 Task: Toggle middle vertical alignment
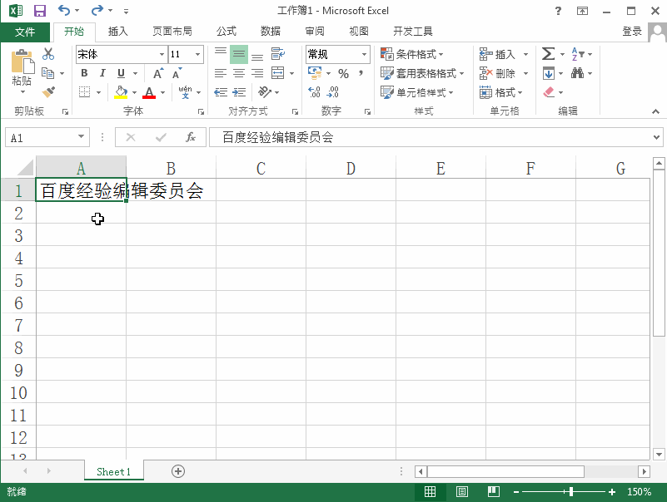tap(239, 54)
